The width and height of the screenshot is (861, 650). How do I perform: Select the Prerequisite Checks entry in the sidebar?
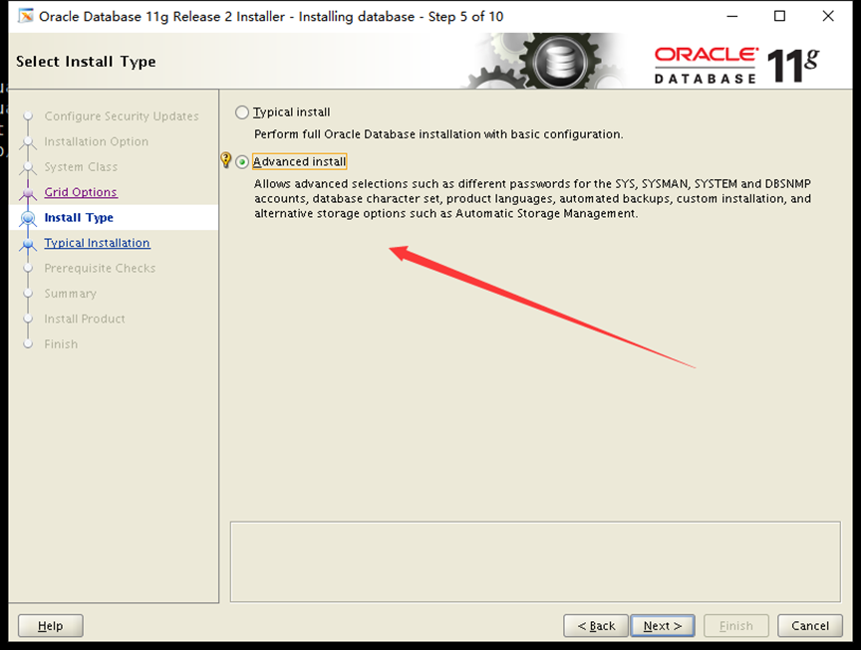(x=100, y=268)
